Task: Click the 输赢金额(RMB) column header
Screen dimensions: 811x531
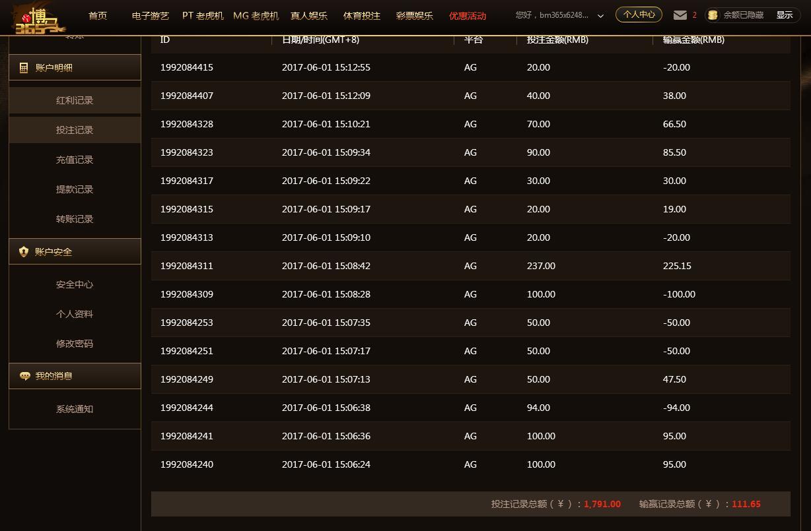Action: [x=693, y=40]
